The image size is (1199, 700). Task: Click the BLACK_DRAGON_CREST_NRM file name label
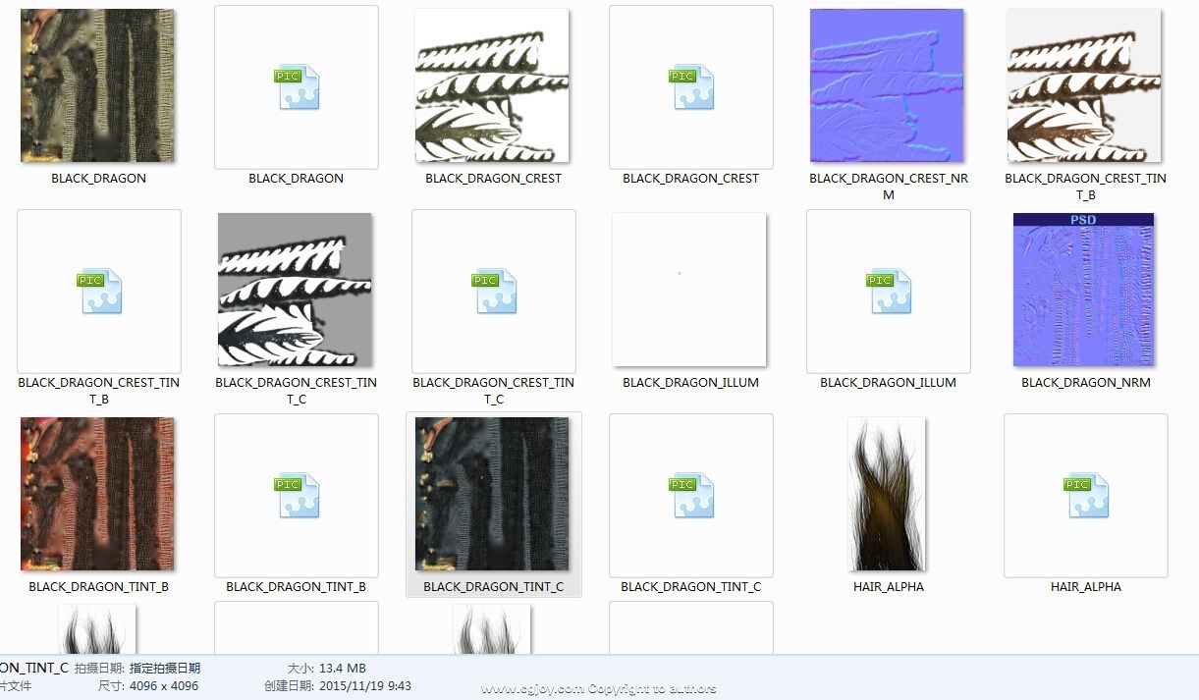click(888, 187)
